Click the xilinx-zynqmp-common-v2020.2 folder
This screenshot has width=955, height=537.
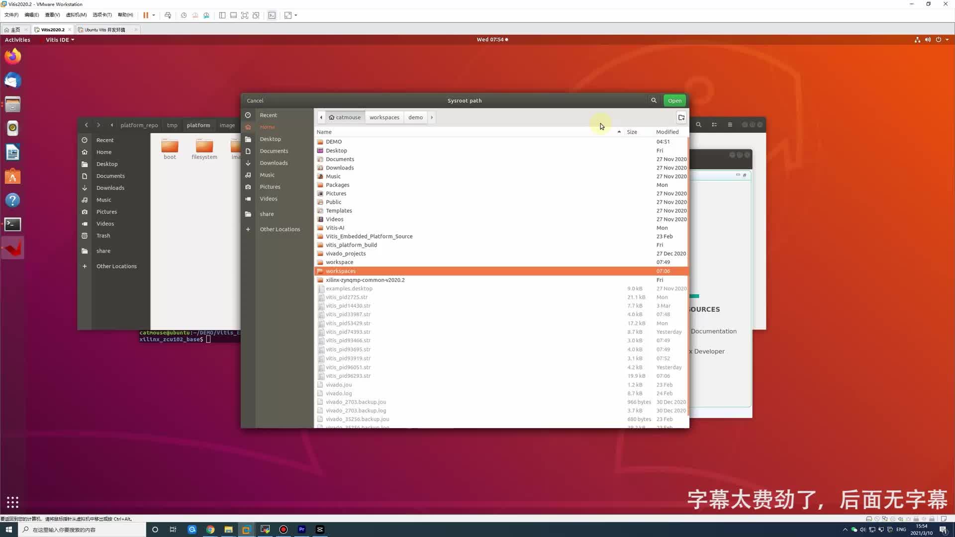pos(366,280)
